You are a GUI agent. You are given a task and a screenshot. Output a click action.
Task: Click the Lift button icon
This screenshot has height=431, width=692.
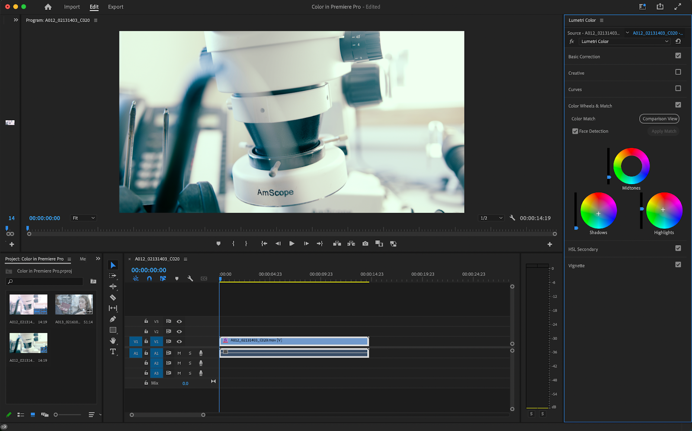pos(337,244)
